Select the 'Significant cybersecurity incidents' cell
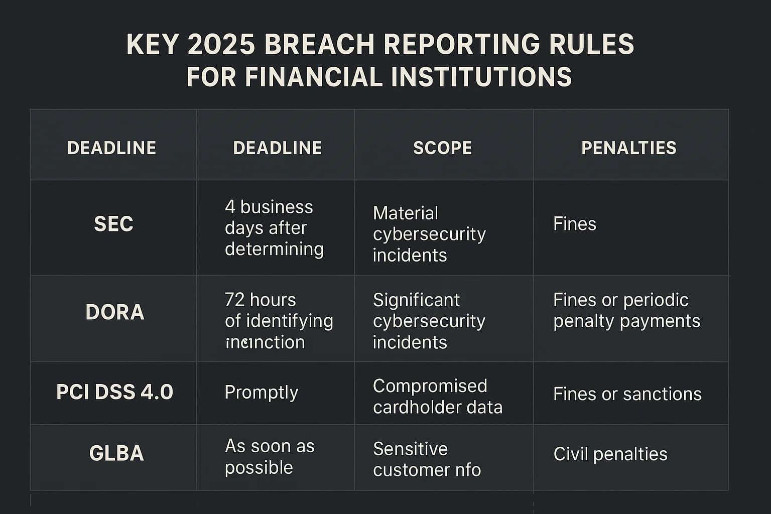Image resolution: width=771 pixels, height=514 pixels. coord(429,321)
